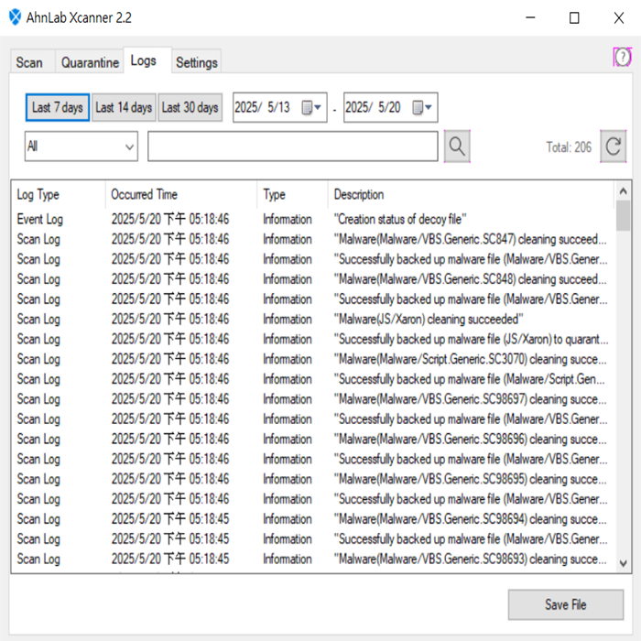Select the SC98697 cleaning row

click(x=313, y=399)
